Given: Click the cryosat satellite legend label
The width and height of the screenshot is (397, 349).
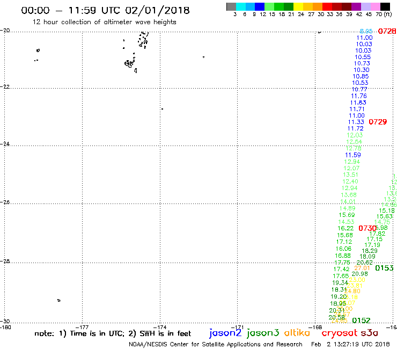Looking at the screenshot, I should point(340,333).
